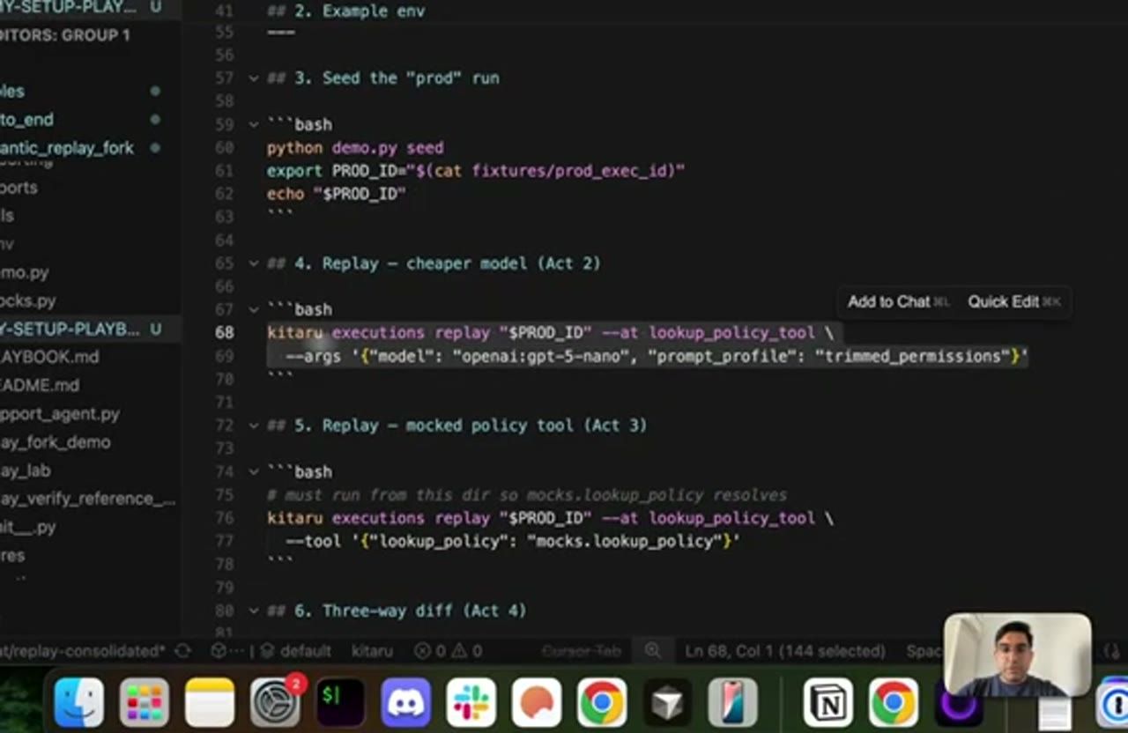
Task: Click the '## 5. Replay — mocked policy tool' heading
Action: point(456,426)
